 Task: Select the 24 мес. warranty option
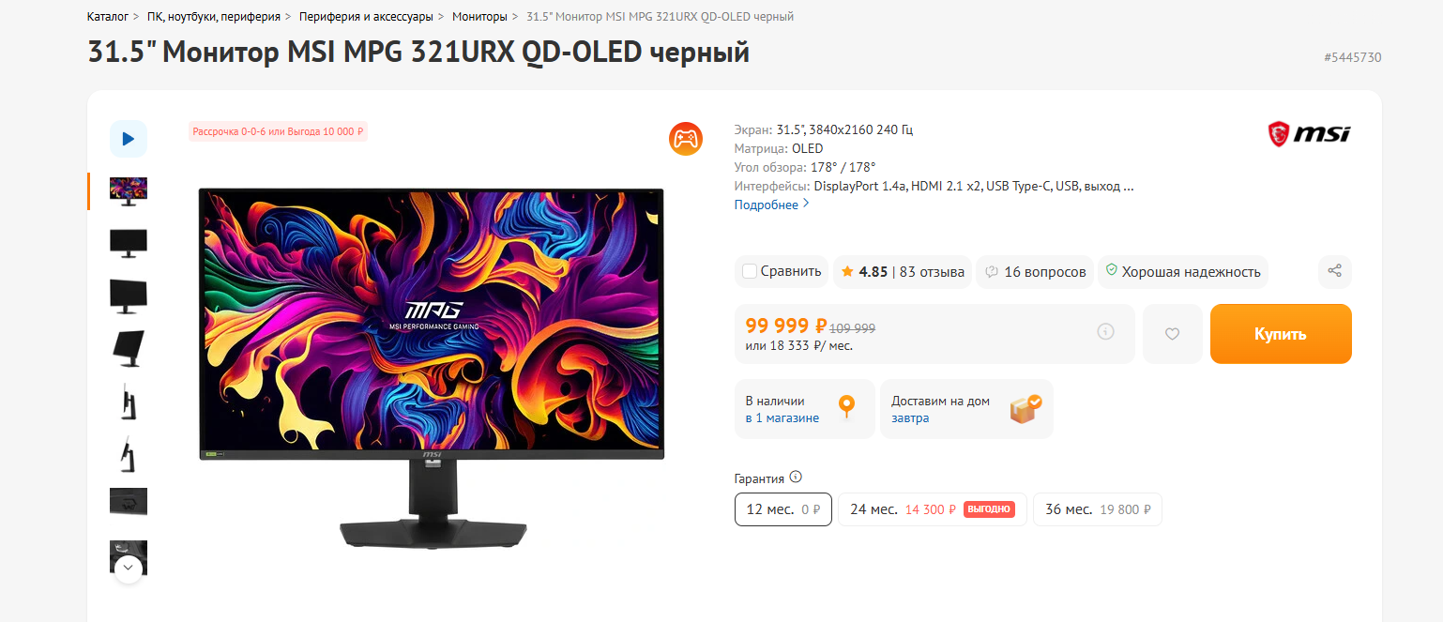(932, 509)
